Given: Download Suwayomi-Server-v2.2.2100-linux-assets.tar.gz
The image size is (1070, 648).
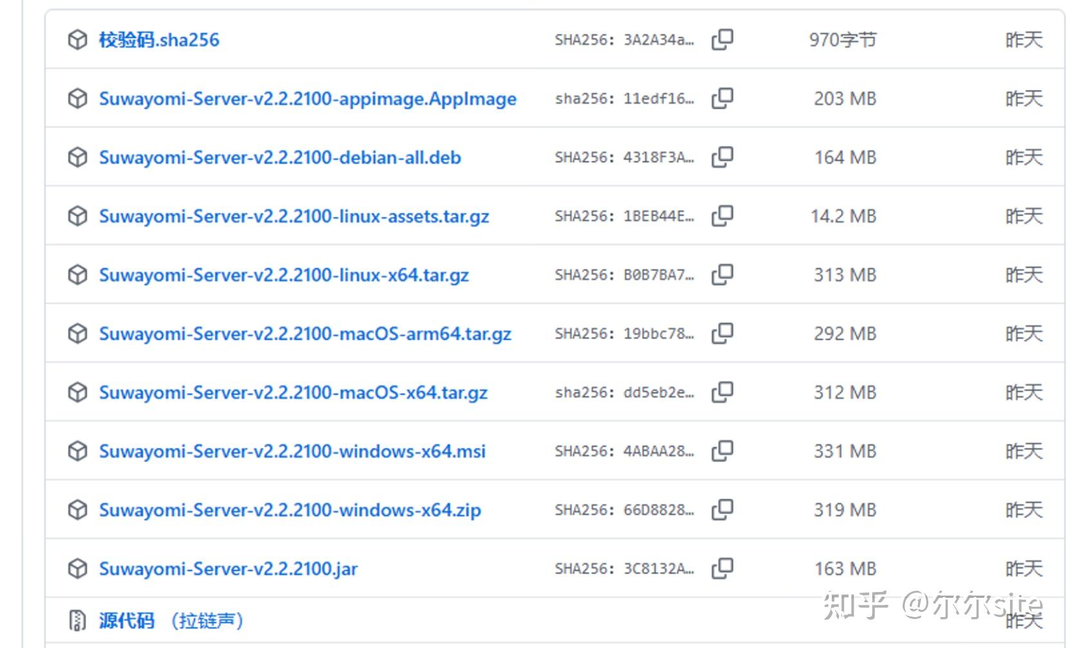Looking at the screenshot, I should [294, 216].
